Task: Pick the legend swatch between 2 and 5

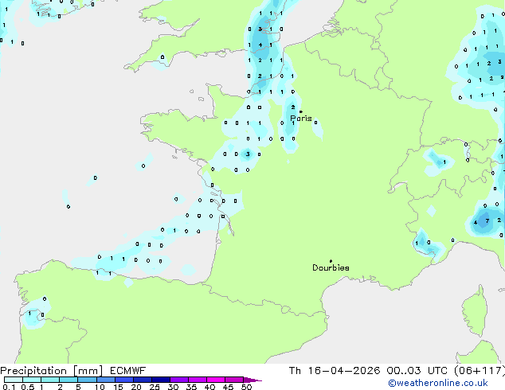Action: 69,380
